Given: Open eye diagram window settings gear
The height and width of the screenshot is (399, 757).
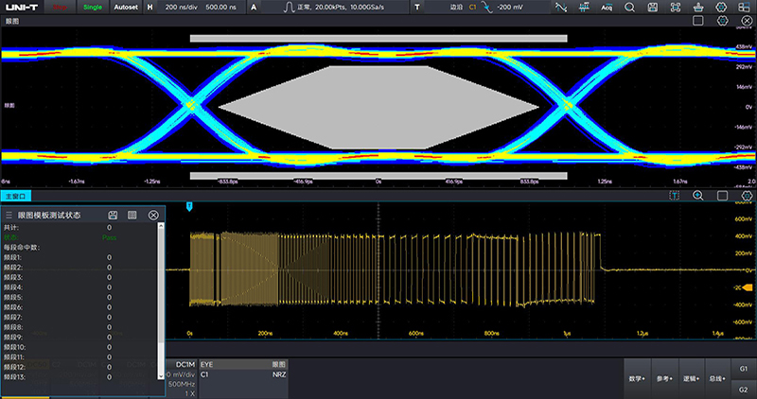Looking at the screenshot, I should 722,21.
